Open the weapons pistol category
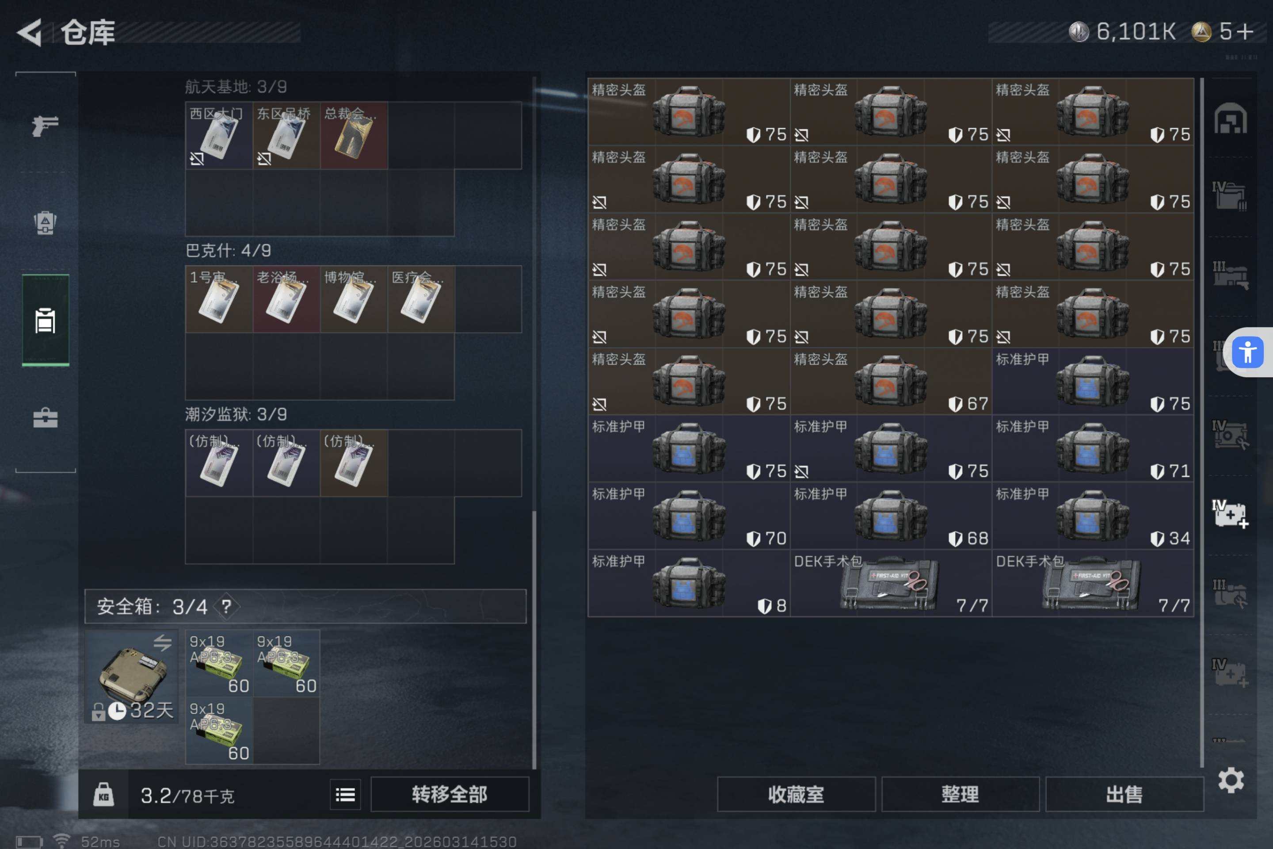The height and width of the screenshot is (849, 1273). [x=46, y=126]
